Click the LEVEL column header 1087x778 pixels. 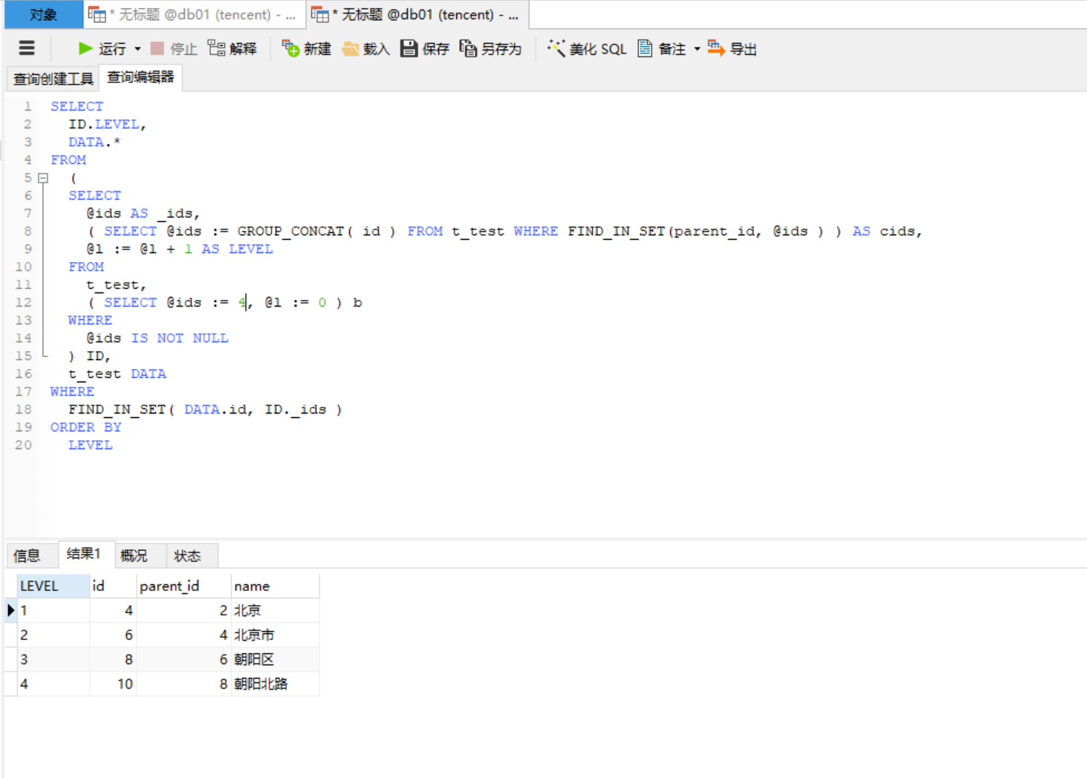(53, 586)
